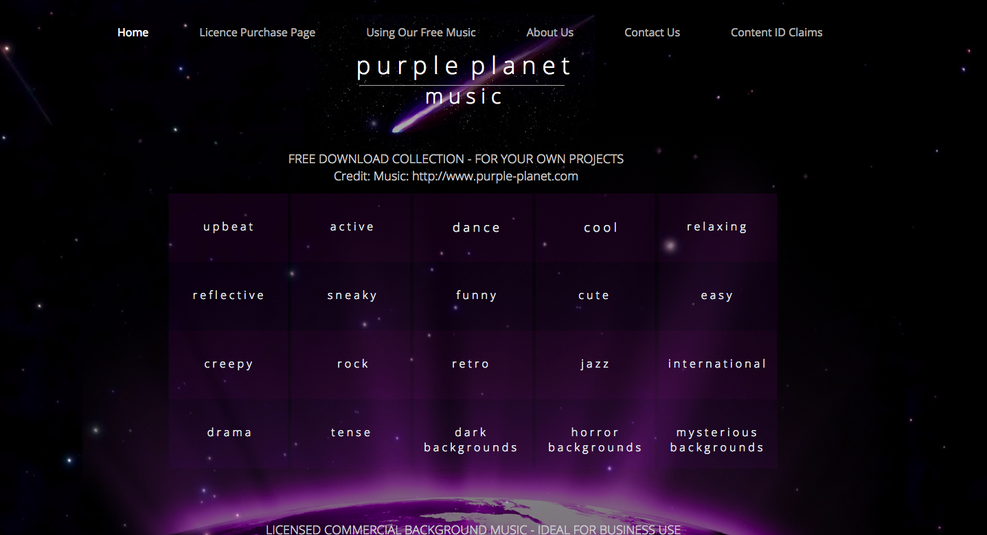This screenshot has width=987, height=535.
Task: Open the international music category
Action: (716, 364)
